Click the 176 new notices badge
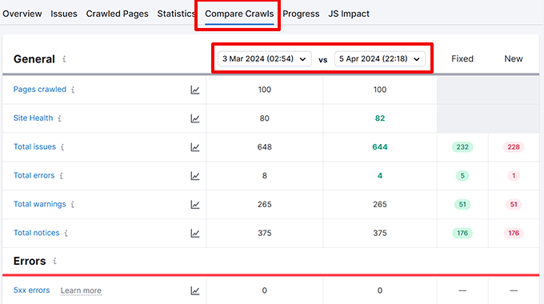 (x=514, y=234)
